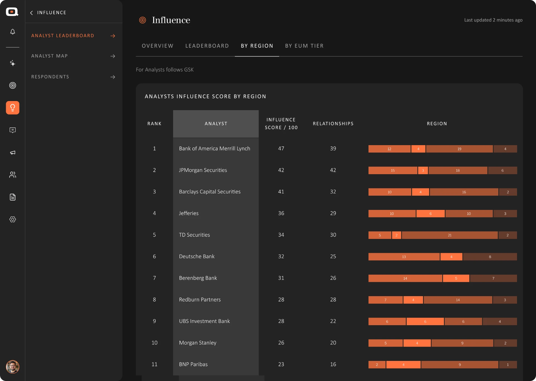
Task: Click the Last updated 2 minutes ago text
Action: point(493,20)
